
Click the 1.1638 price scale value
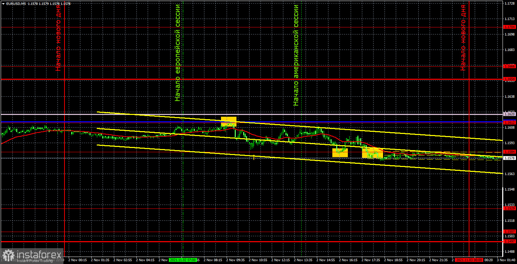coord(510,96)
